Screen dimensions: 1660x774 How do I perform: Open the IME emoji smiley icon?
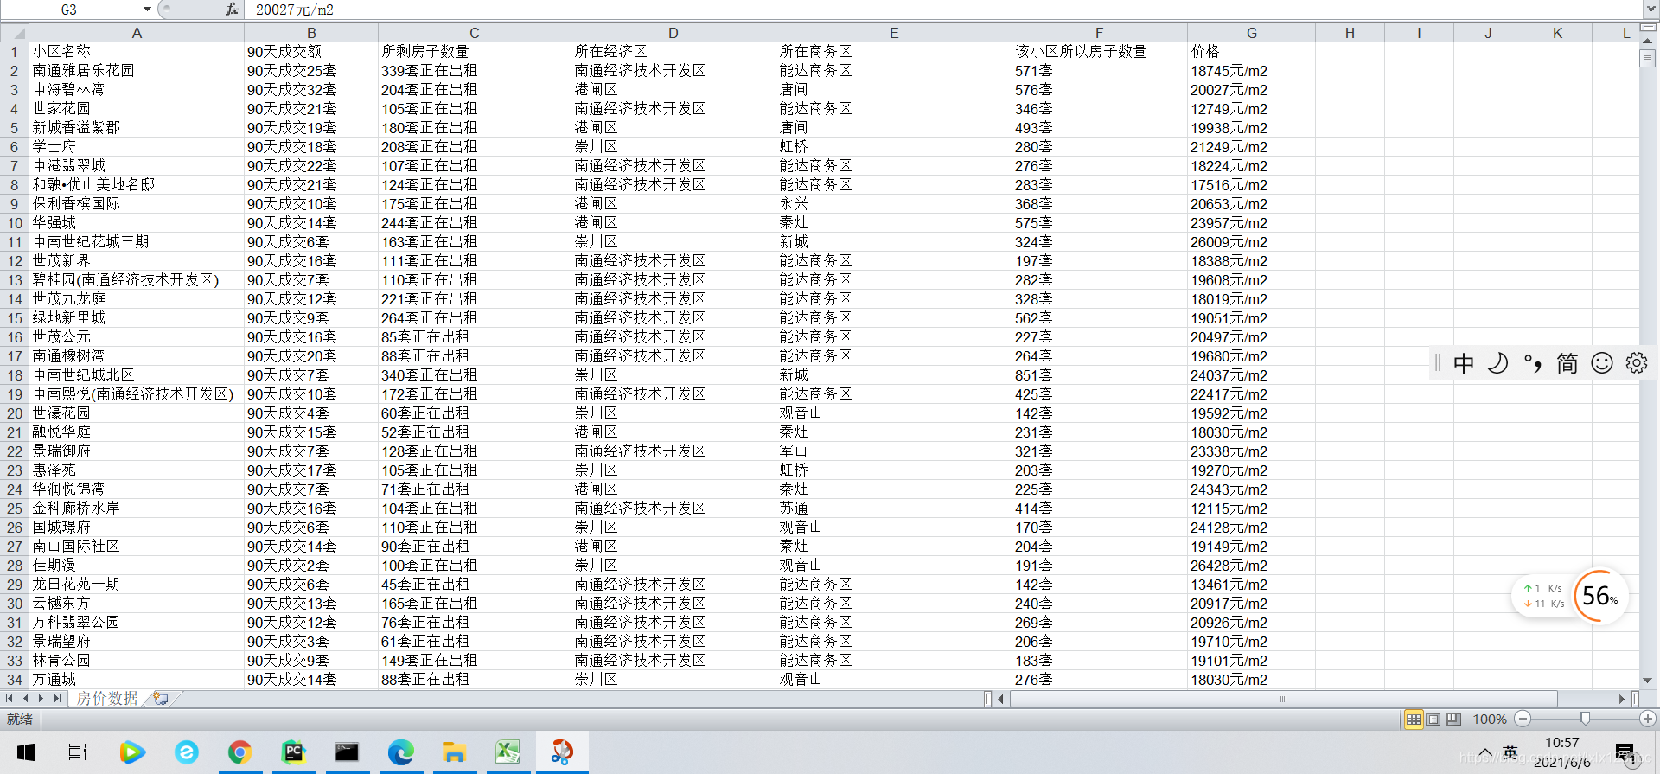[1602, 363]
